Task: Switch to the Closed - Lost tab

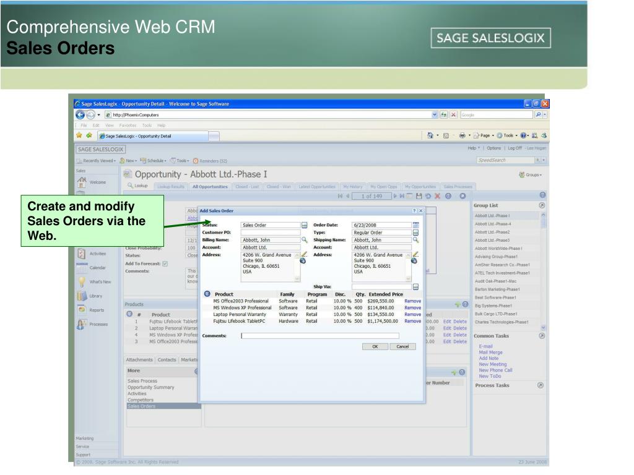Action: pyautogui.click(x=247, y=187)
